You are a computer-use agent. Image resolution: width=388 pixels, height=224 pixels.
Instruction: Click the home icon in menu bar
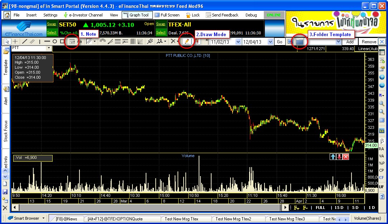point(7,15)
